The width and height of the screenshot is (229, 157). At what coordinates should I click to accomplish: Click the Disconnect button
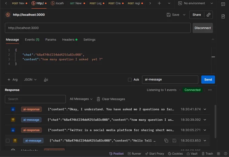203,28
